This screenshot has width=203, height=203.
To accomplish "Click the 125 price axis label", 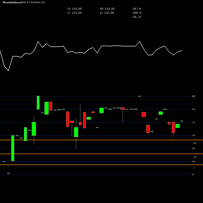I will [x=194, y=96].
